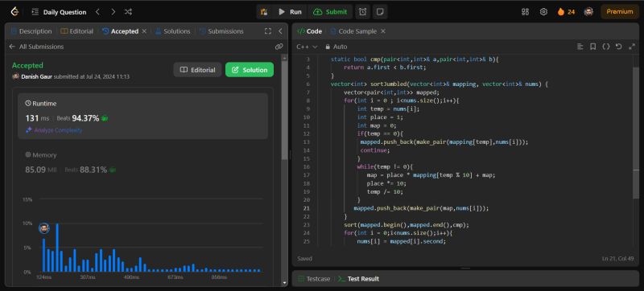This screenshot has width=644, height=291.
Task: Open the Daily Question problem list
Action: pos(59,12)
